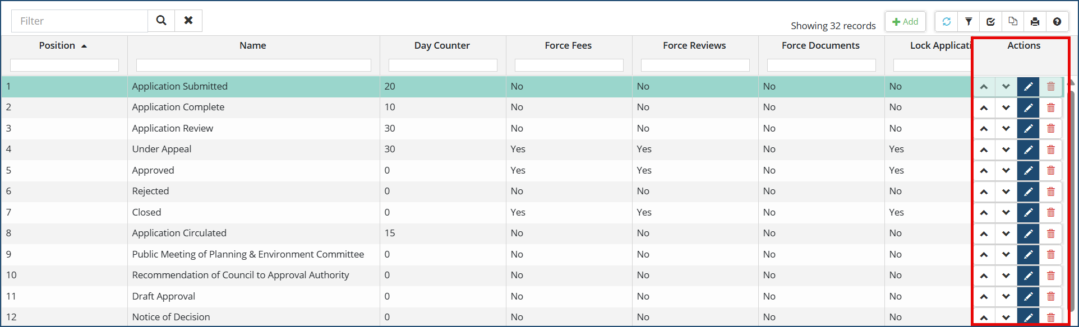1079x327 pixels.
Task: Click the Force Fees column header
Action: point(568,46)
